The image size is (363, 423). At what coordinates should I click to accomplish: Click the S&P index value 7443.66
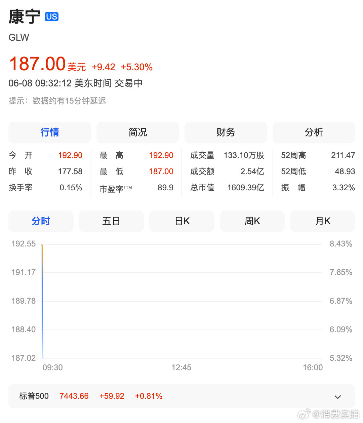point(74,396)
